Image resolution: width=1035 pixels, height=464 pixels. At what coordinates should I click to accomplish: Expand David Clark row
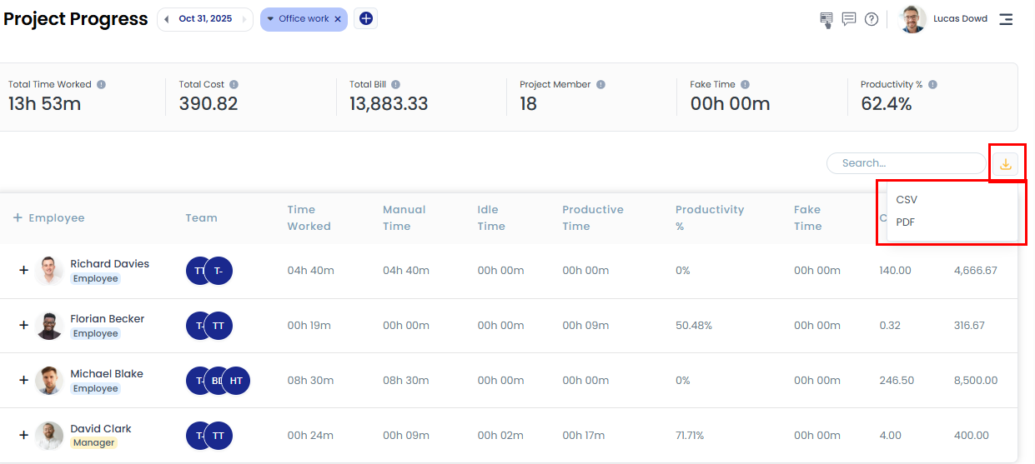point(23,435)
